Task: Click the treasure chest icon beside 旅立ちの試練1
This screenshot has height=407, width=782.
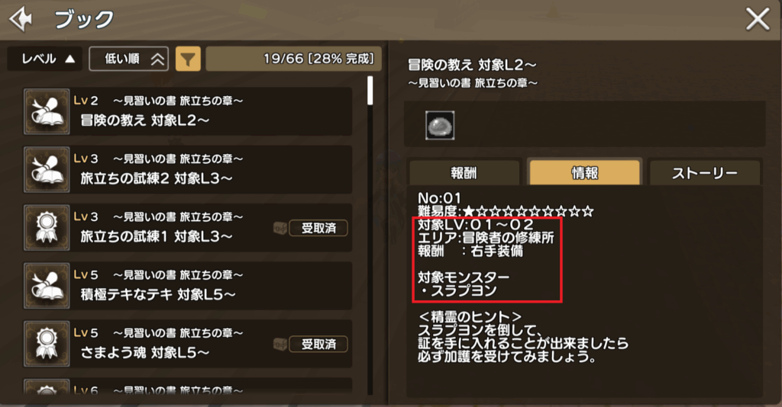Action: coord(280,228)
